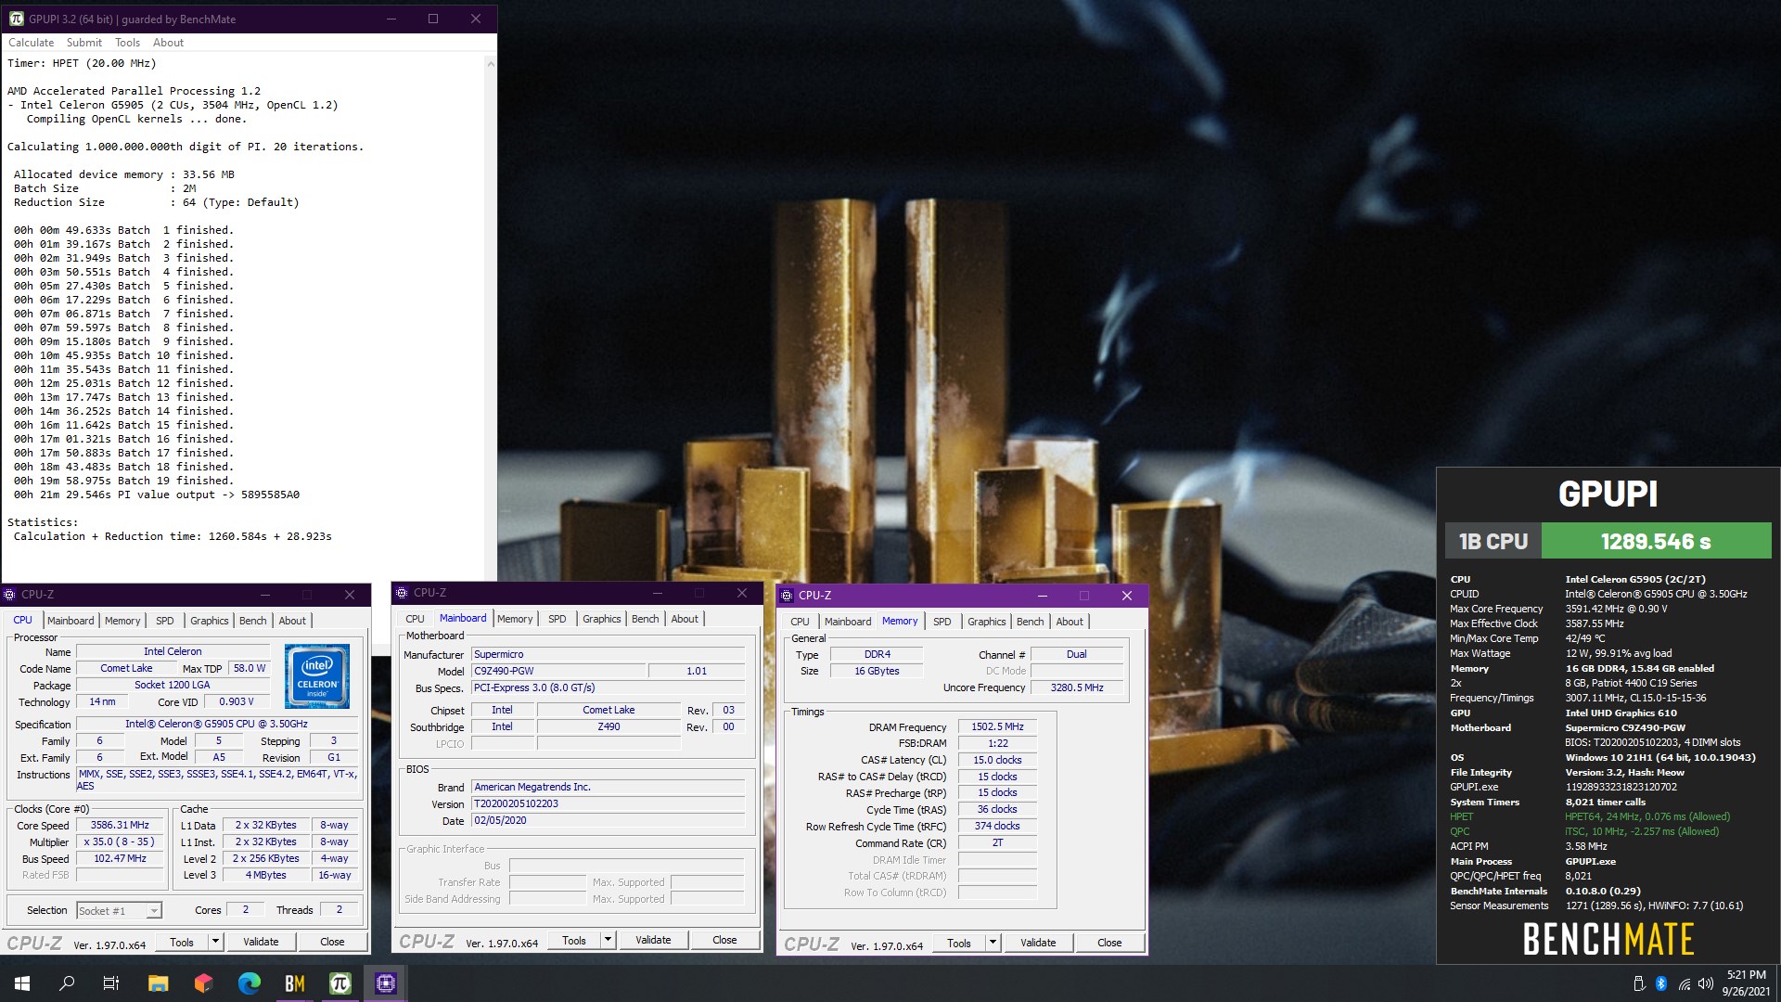Image resolution: width=1781 pixels, height=1002 pixels.
Task: Click Validate in CPU window
Action: pyautogui.click(x=261, y=942)
